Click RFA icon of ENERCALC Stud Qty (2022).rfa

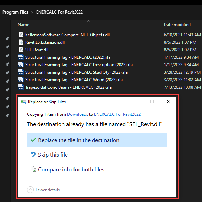21,72
